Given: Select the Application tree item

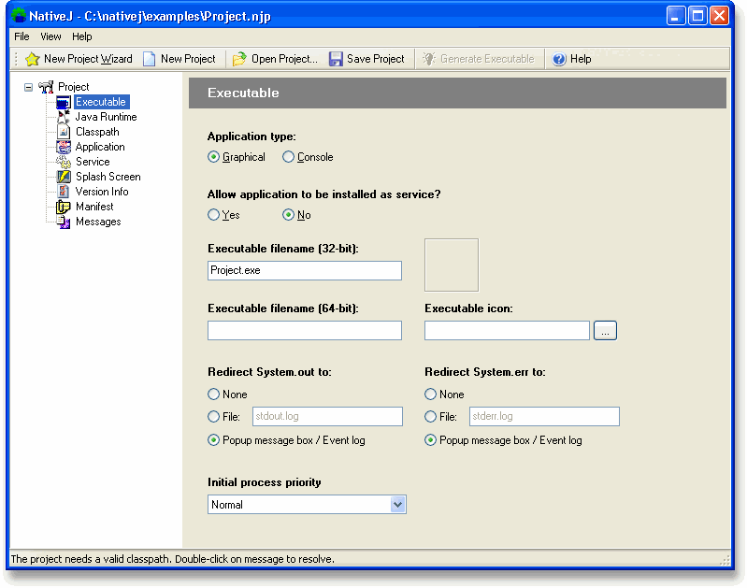Looking at the screenshot, I should (x=100, y=147).
